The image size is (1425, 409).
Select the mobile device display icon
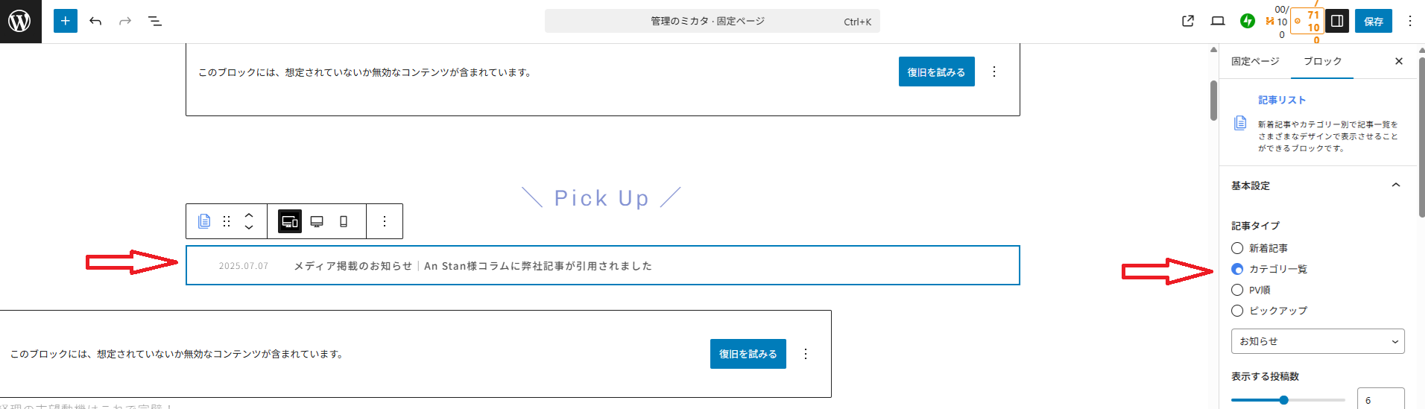(344, 221)
